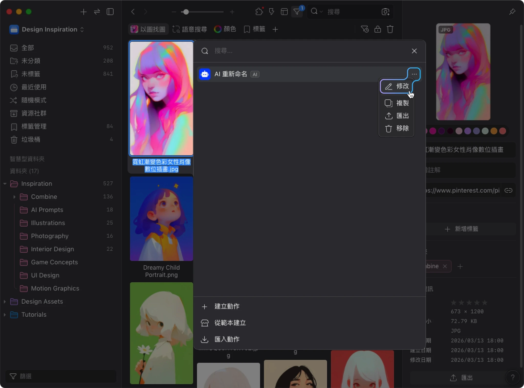Click the zoom slider handle in toolbar
Image resolution: width=524 pixels, height=388 pixels.
[x=186, y=12]
